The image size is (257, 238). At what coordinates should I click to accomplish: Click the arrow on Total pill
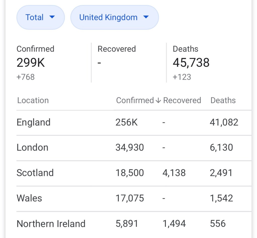point(52,17)
